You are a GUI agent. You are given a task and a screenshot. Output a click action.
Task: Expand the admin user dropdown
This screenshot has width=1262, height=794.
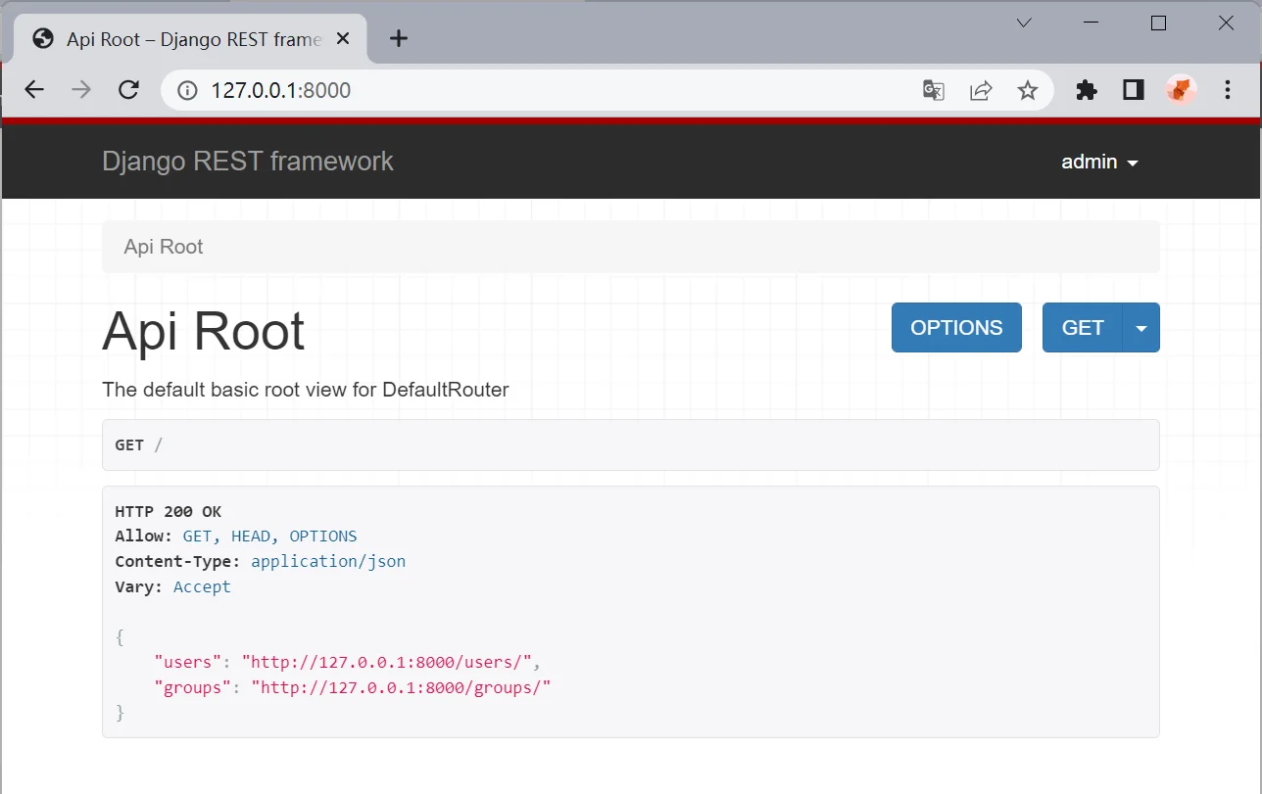[x=1099, y=163]
